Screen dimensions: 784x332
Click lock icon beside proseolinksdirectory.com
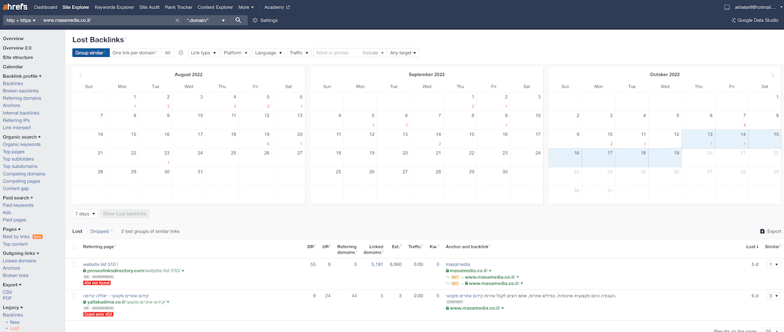pyautogui.click(x=85, y=271)
